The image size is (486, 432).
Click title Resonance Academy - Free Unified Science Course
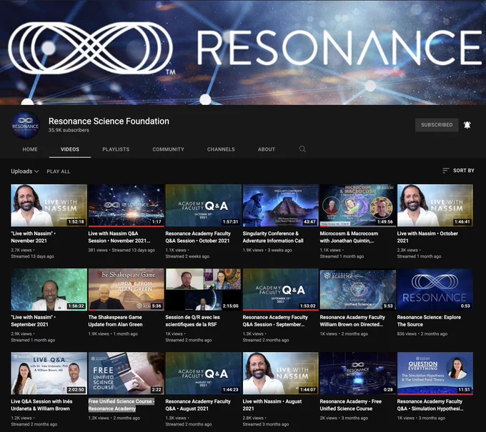click(351, 405)
